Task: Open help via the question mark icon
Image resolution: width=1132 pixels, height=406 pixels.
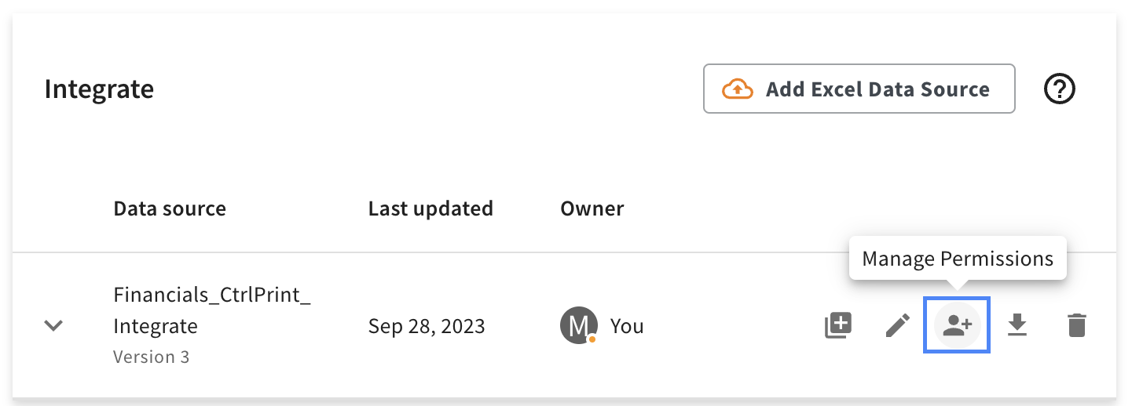Action: [1059, 89]
